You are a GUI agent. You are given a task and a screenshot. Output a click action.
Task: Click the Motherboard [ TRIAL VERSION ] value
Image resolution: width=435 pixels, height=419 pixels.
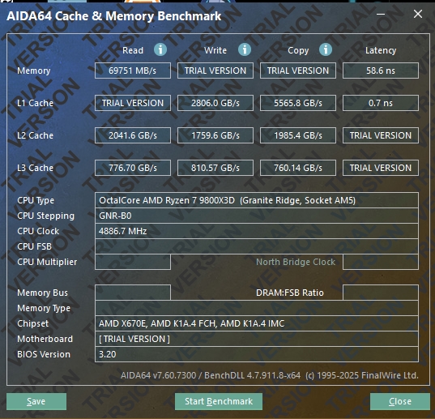(257, 339)
